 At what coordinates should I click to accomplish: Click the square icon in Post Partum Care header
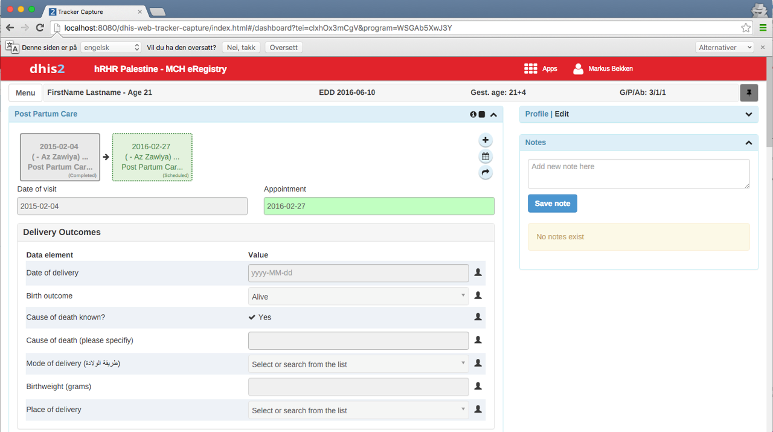tap(482, 114)
